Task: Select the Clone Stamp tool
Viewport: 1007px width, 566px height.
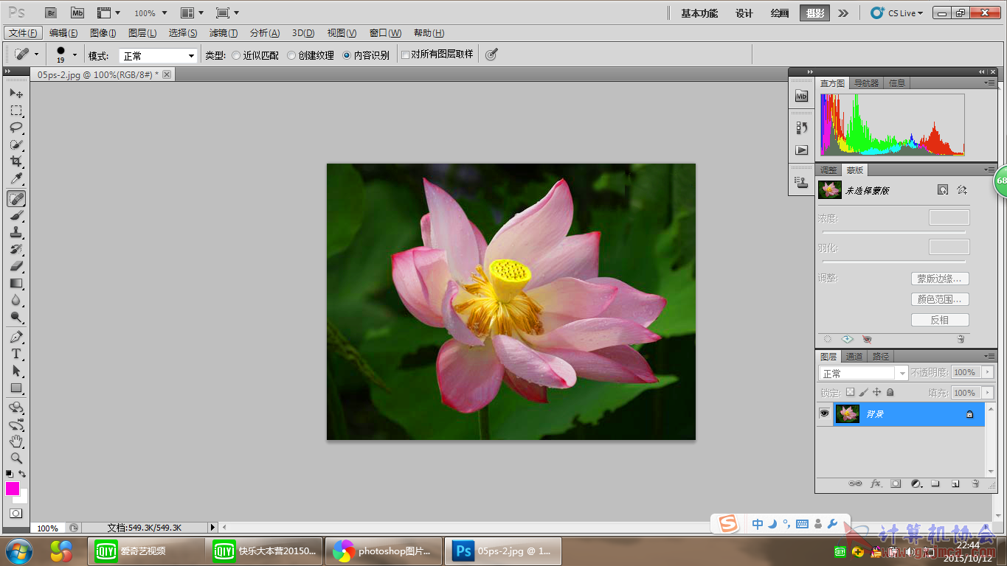Action: [16, 232]
